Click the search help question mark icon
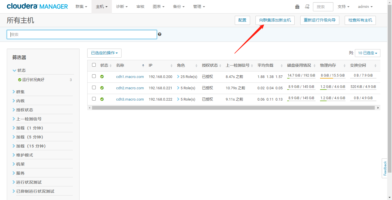 click(x=160, y=34)
